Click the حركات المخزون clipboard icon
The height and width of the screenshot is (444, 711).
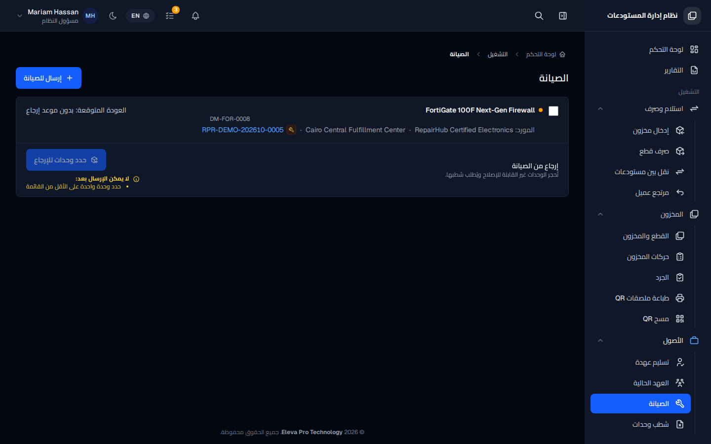680,257
